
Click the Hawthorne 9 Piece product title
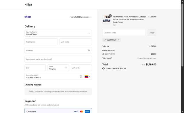point(129,19)
